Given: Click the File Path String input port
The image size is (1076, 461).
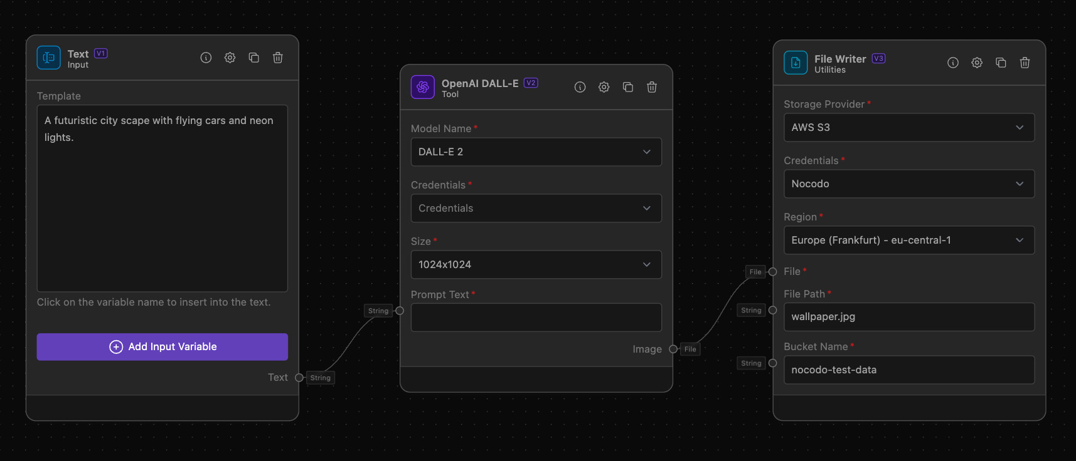Looking at the screenshot, I should pyautogui.click(x=773, y=310).
